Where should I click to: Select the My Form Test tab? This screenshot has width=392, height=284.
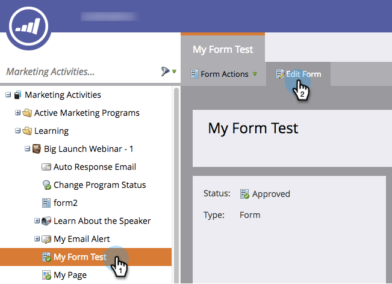[223, 49]
